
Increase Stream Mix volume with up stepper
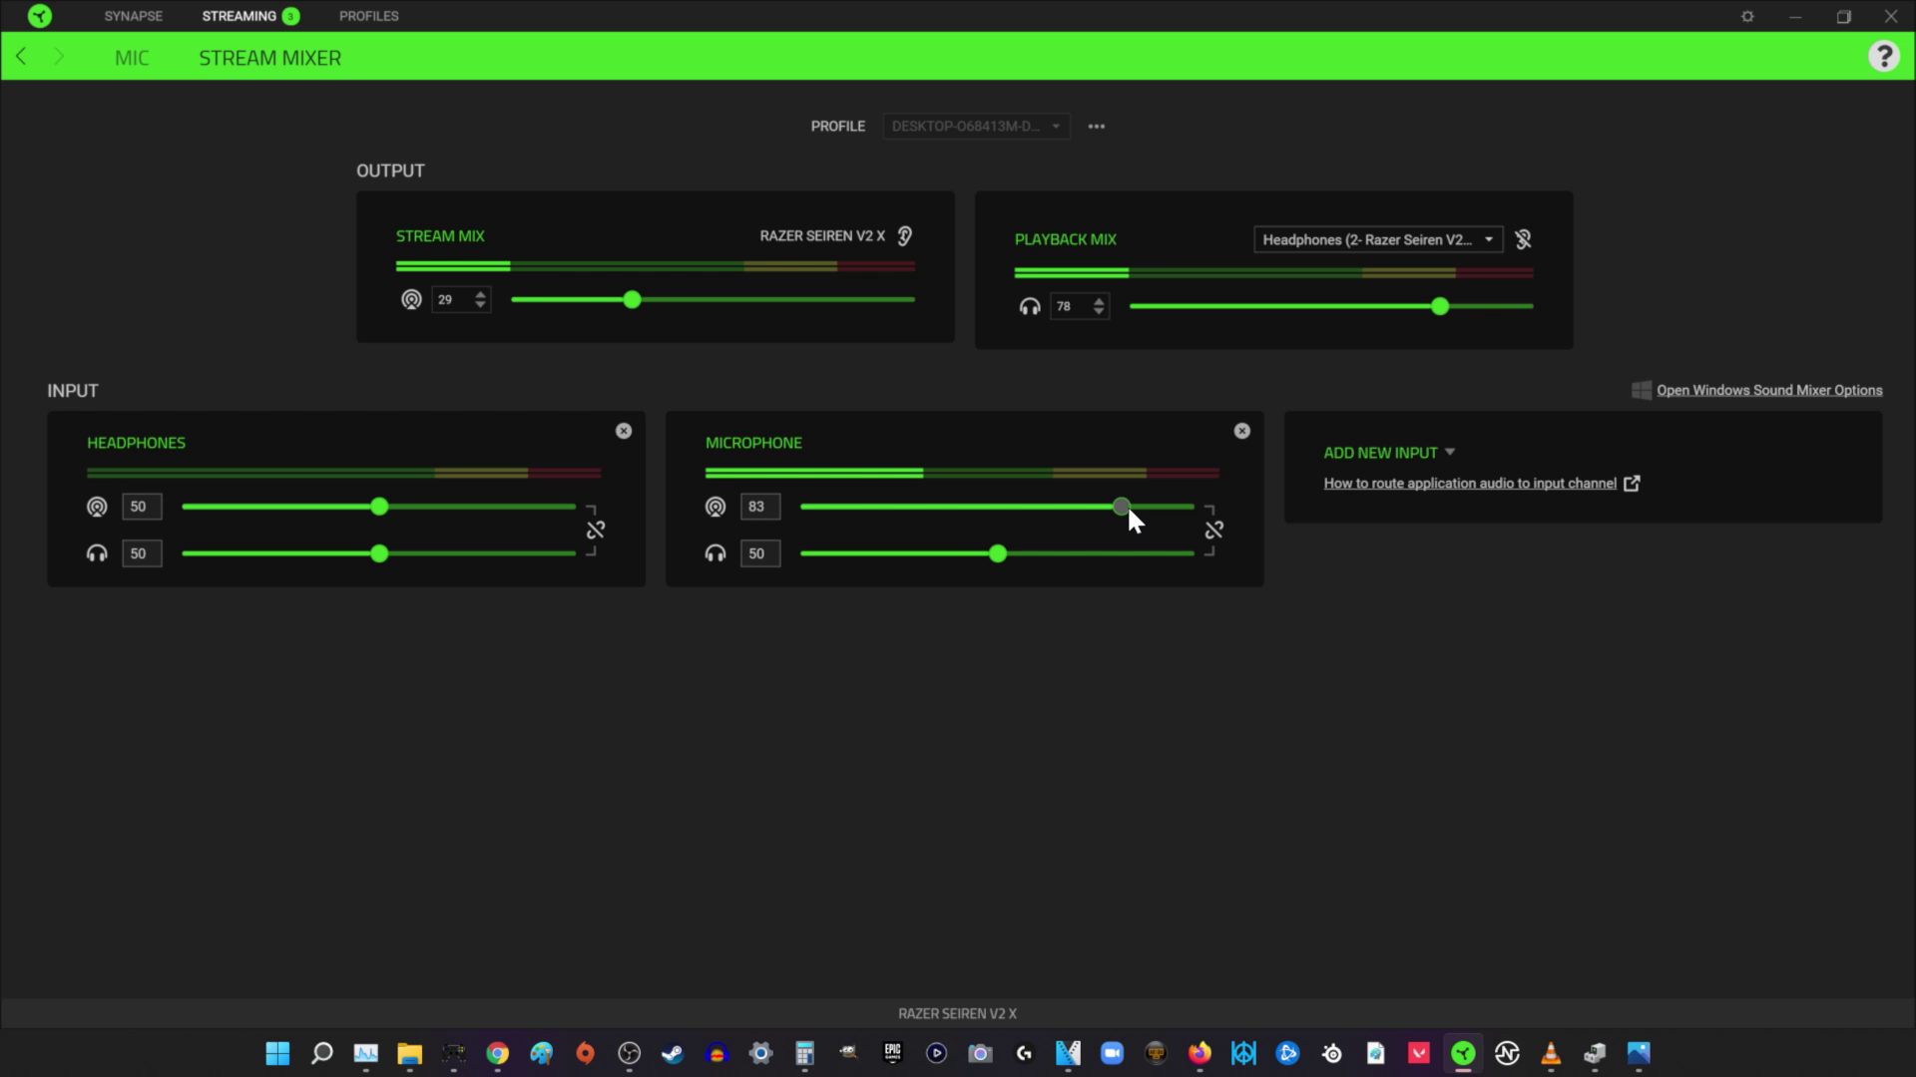(481, 293)
